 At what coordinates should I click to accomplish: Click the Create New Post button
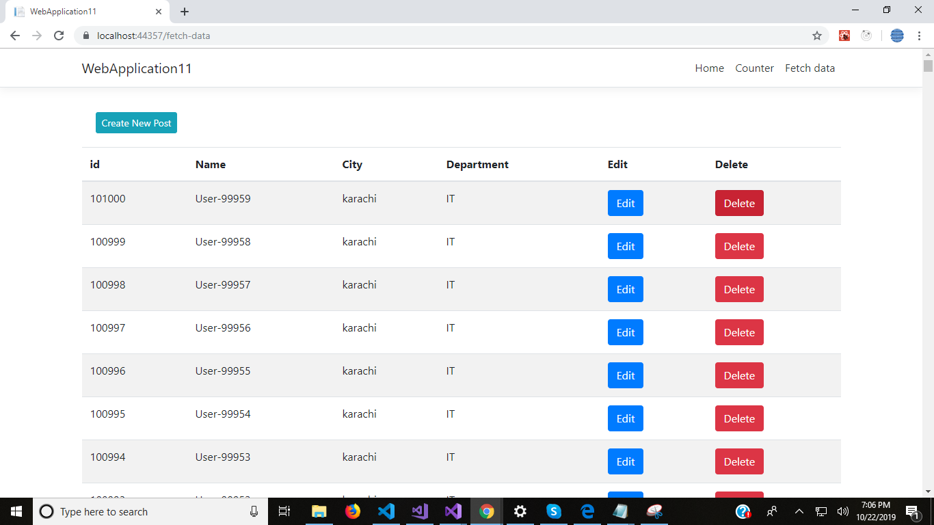click(x=136, y=122)
